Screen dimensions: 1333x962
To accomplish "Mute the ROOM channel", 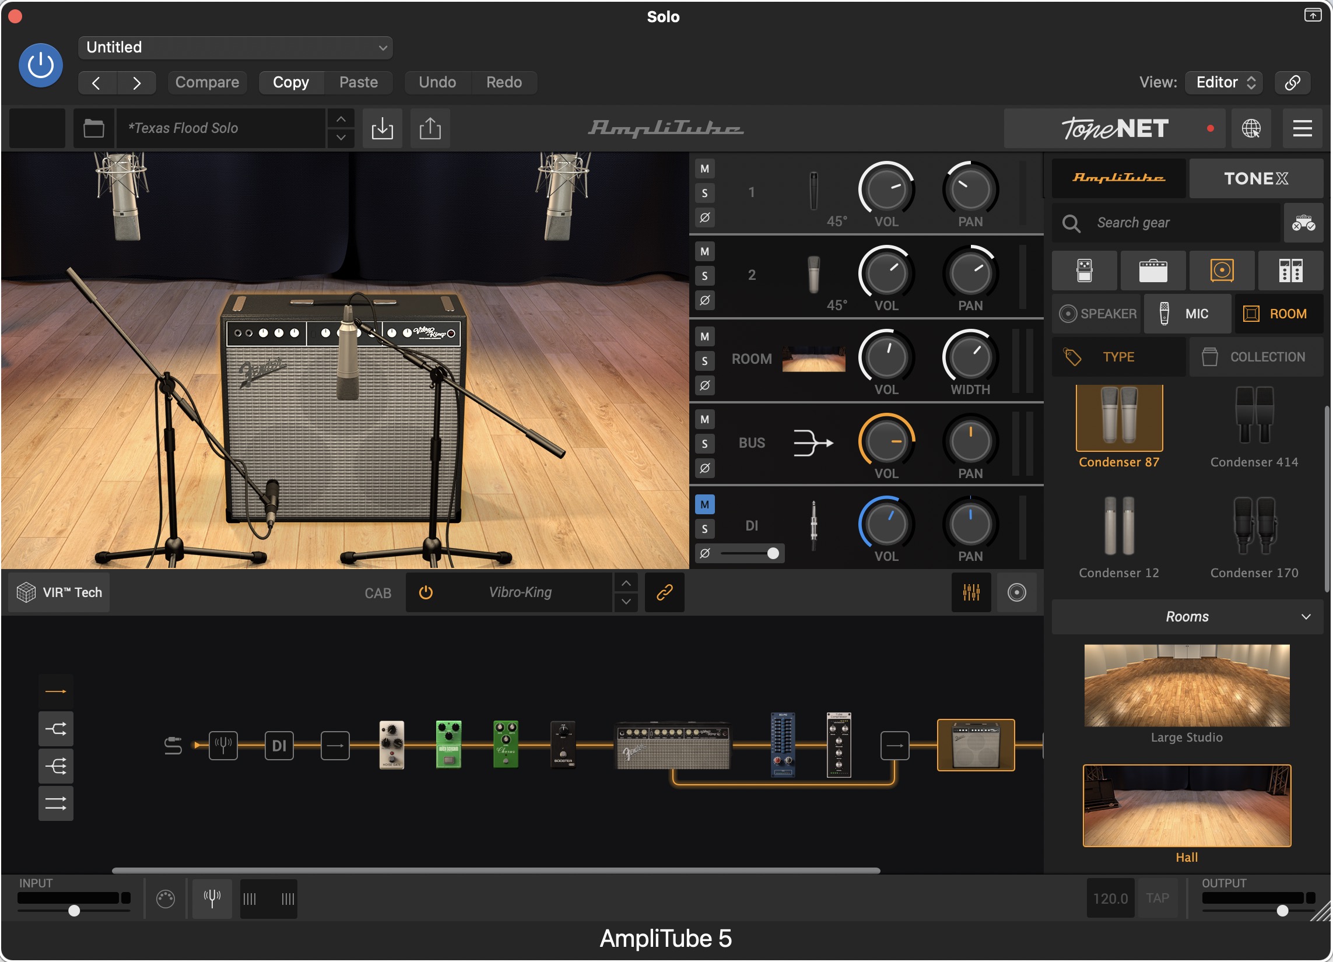I will [704, 338].
